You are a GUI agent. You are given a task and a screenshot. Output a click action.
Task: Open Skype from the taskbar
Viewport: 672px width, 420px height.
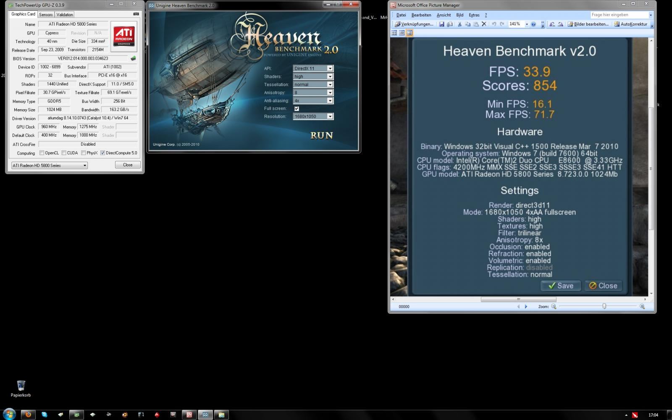pyautogui.click(x=44, y=415)
